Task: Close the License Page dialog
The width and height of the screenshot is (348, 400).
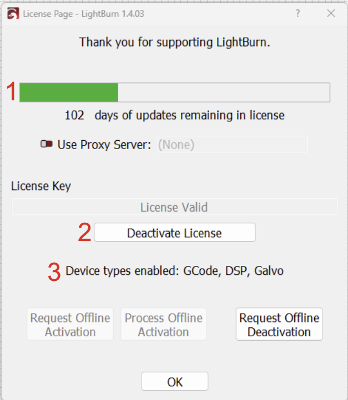Action: point(331,13)
